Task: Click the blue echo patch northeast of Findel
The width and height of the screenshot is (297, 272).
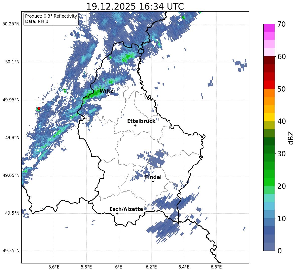Action: point(157,160)
